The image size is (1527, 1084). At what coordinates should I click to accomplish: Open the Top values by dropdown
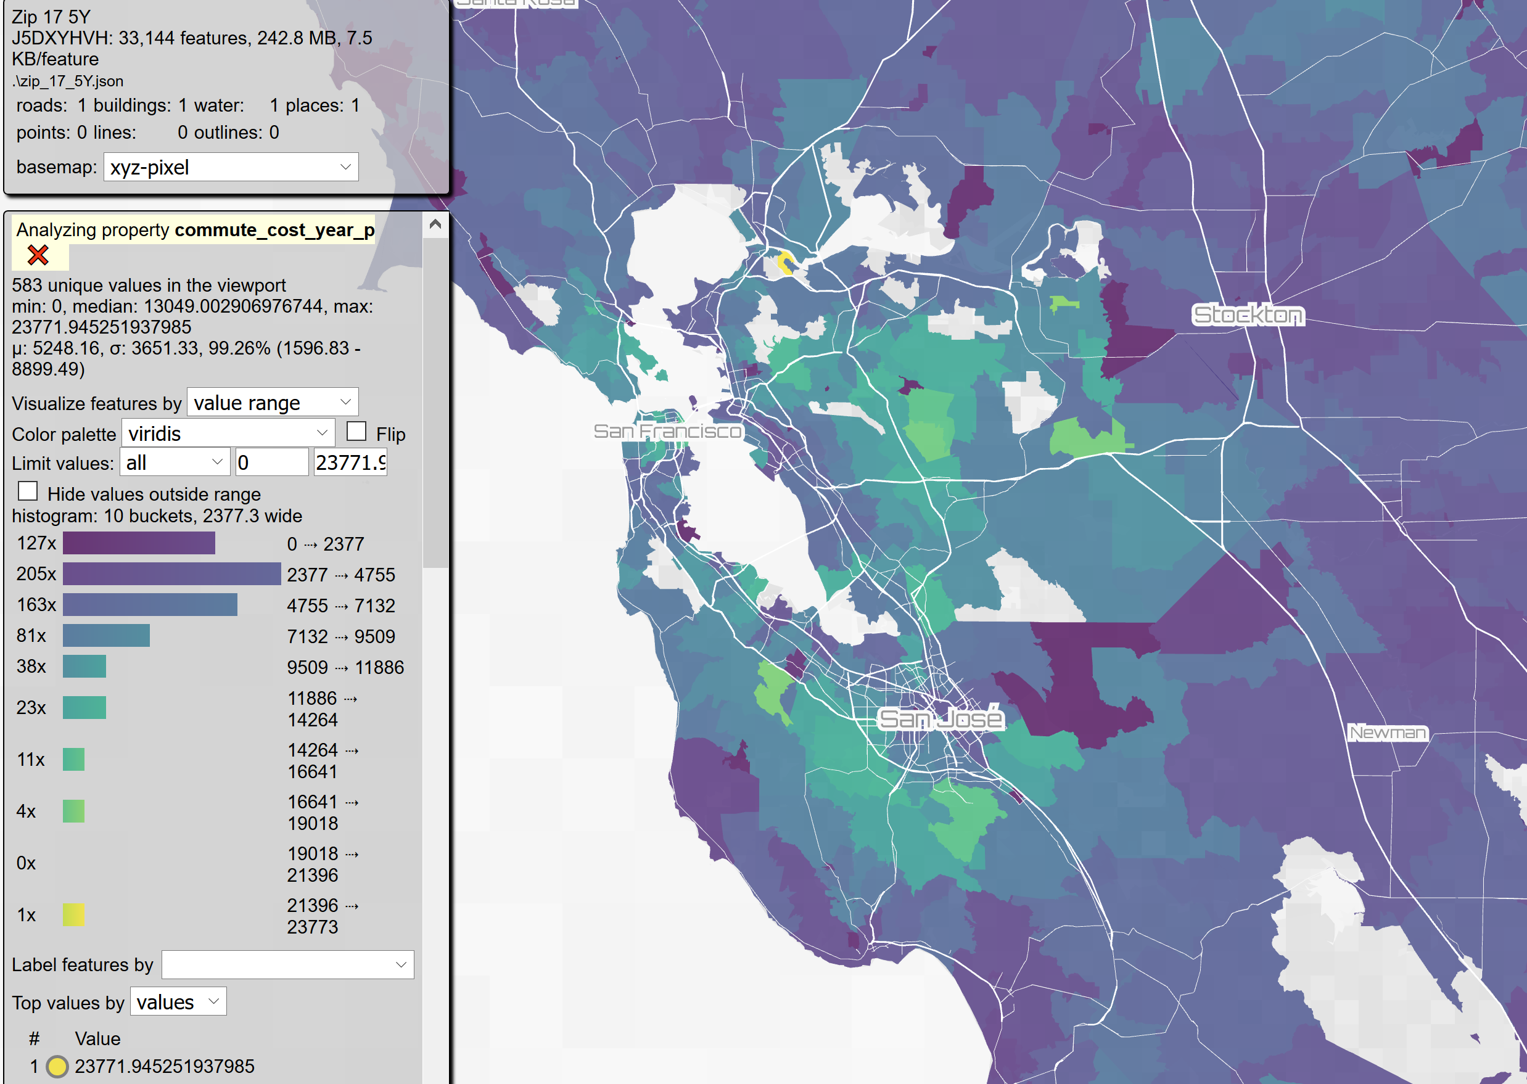coord(178,1001)
